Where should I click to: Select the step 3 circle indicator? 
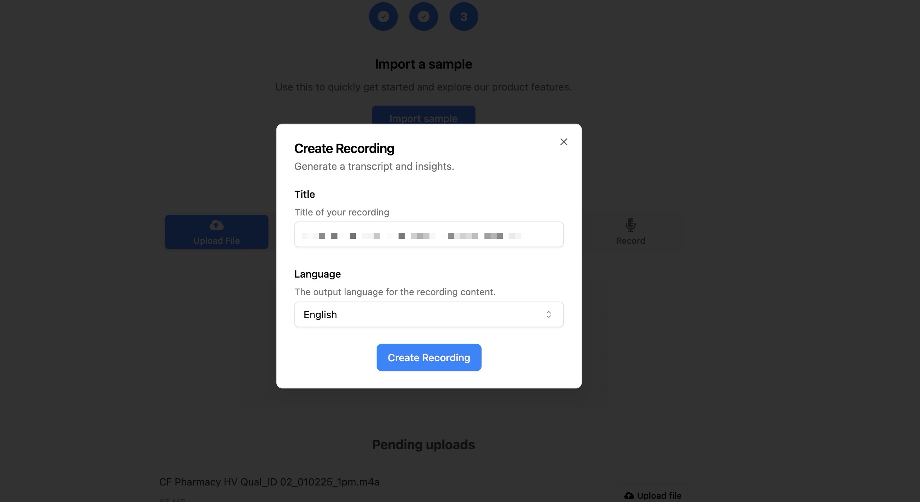tap(464, 17)
